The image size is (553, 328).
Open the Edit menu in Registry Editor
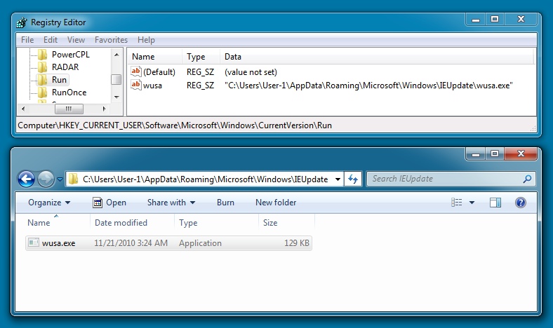click(x=50, y=40)
